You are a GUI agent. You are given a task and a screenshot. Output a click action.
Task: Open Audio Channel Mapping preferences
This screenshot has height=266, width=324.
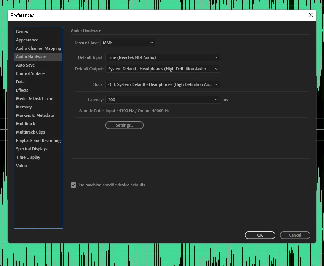click(38, 48)
